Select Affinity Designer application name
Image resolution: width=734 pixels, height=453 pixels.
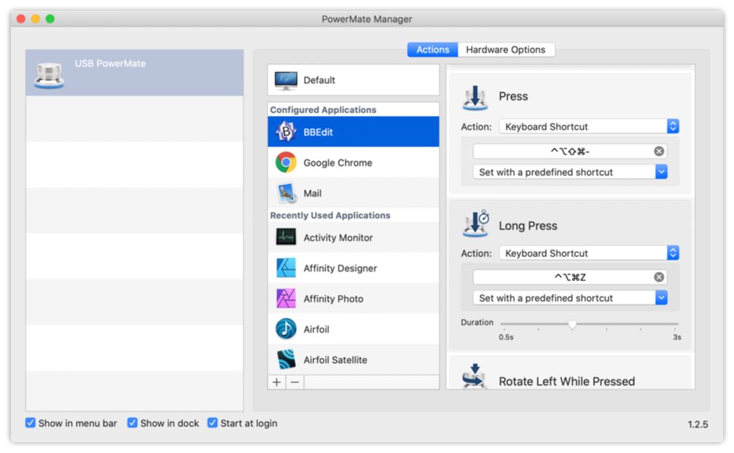(x=340, y=268)
